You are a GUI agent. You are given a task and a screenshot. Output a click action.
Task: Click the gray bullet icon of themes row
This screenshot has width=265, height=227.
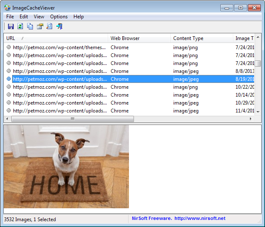[x=9, y=47]
